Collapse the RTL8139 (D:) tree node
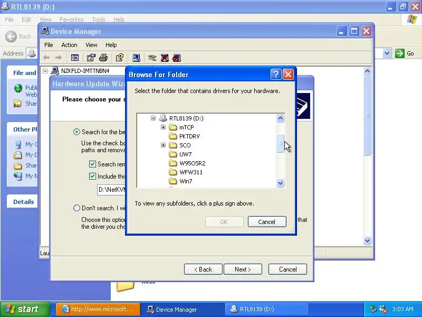The image size is (422, 317). point(153,118)
